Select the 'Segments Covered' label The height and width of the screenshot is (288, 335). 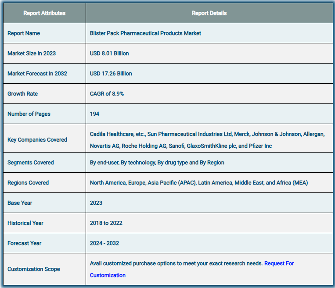click(x=31, y=163)
